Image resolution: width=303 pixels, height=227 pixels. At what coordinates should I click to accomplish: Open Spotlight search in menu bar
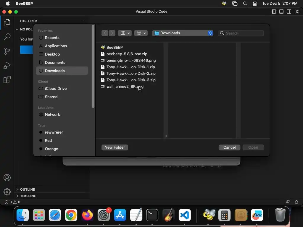245,3
